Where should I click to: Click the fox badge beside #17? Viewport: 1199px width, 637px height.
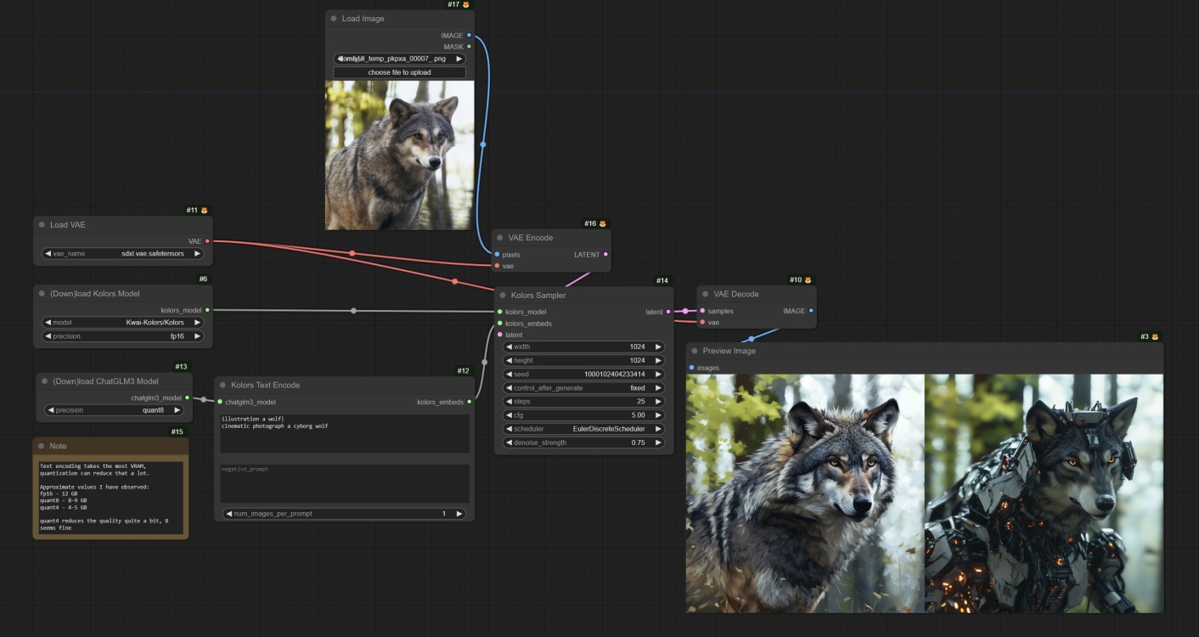465,5
